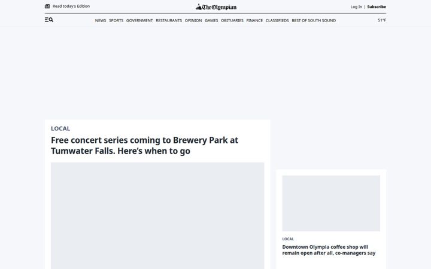This screenshot has width=431, height=269.
Task: Click the 51°F weather indicator
Action: 382,20
